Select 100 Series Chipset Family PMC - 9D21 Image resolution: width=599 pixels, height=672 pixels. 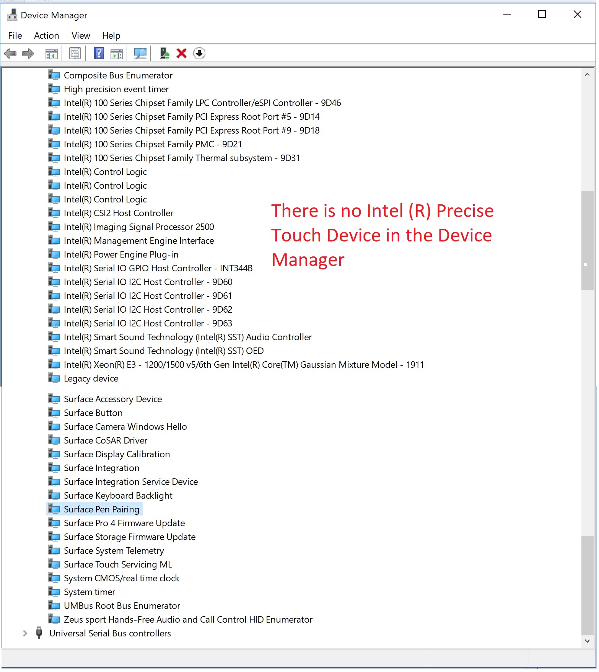[x=153, y=144]
